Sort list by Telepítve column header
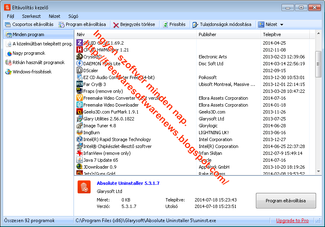Image resolution: width=325 pixels, height=227 pixels. coord(285,34)
